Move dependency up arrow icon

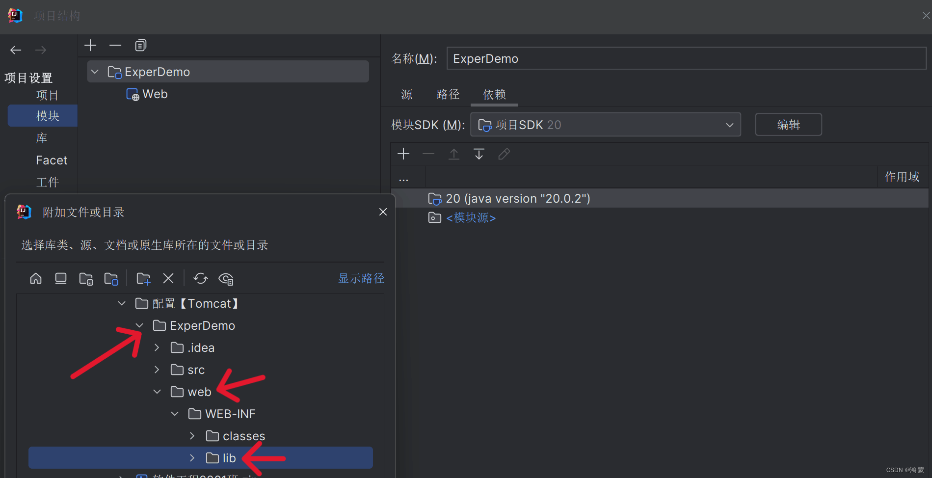pos(454,154)
